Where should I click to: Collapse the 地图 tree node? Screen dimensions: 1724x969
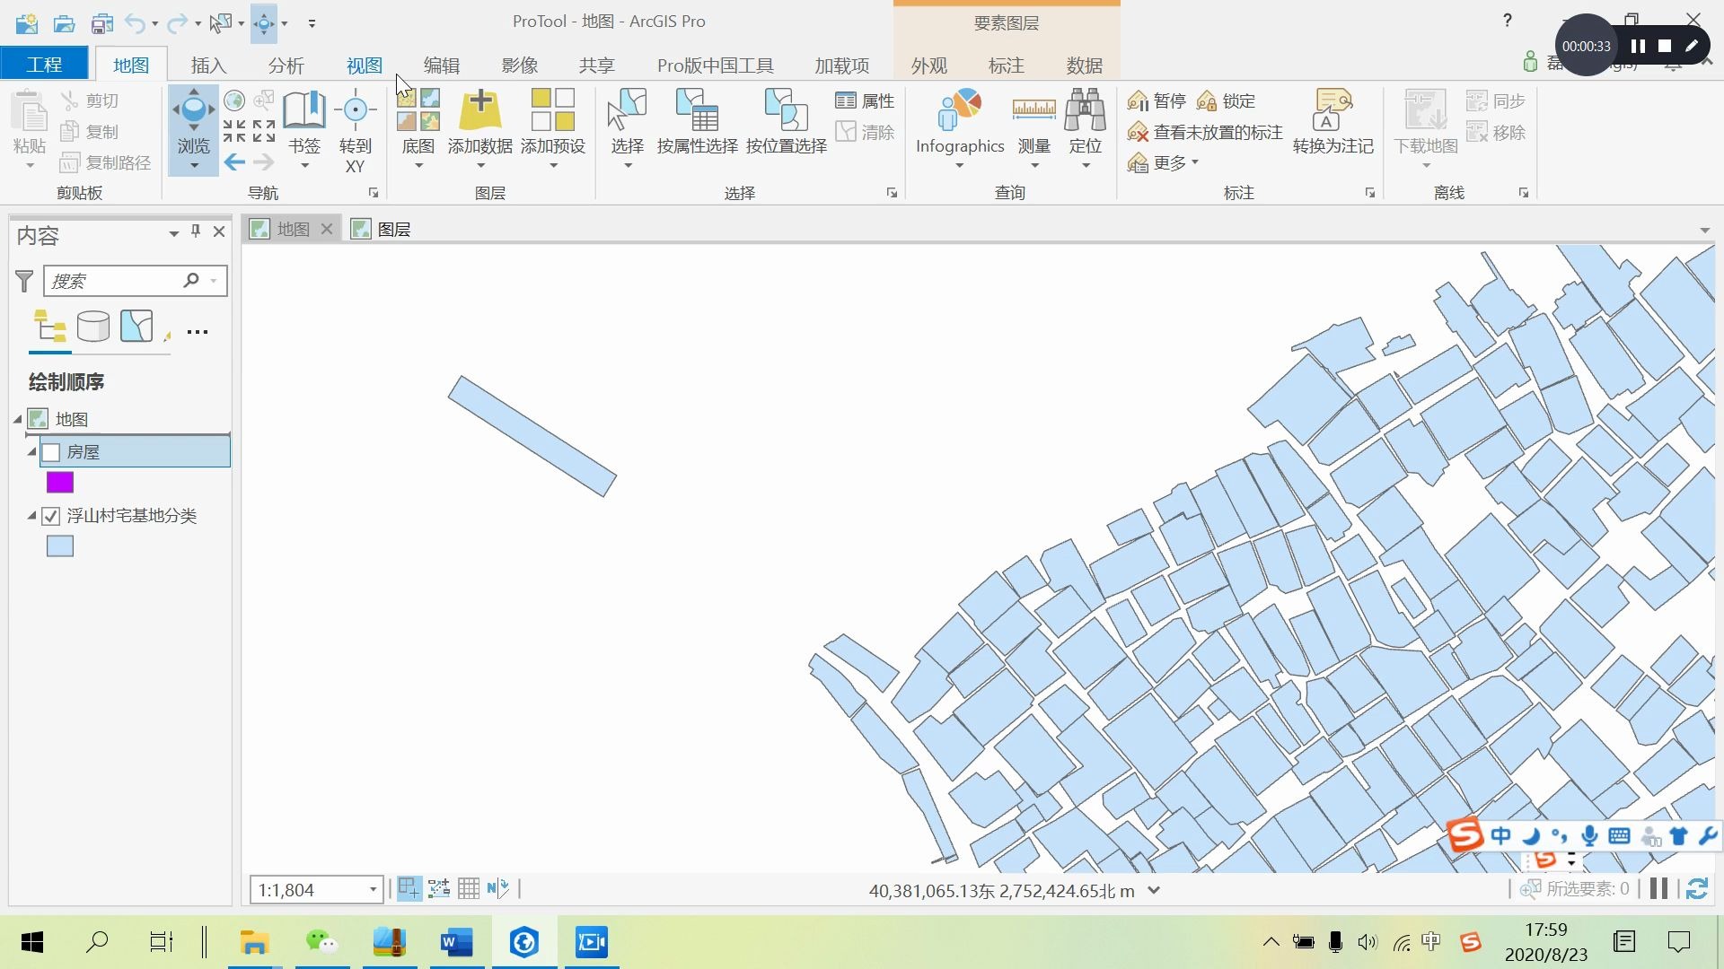click(x=17, y=419)
